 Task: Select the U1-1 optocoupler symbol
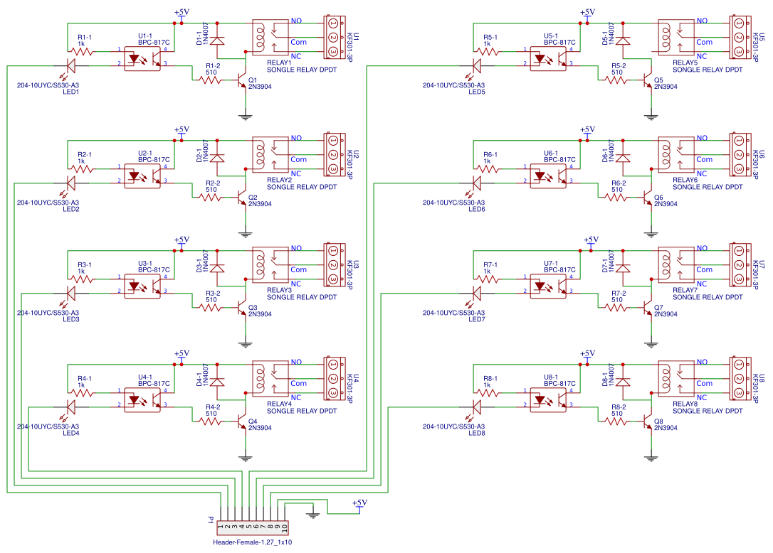(x=142, y=58)
